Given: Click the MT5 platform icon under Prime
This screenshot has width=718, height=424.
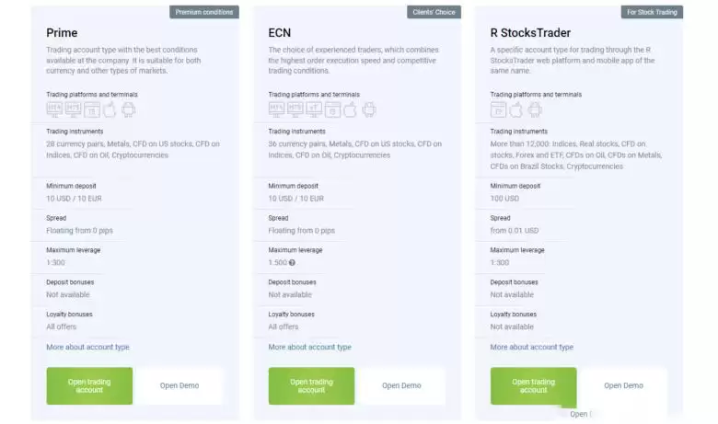Looking at the screenshot, I should click(73, 109).
